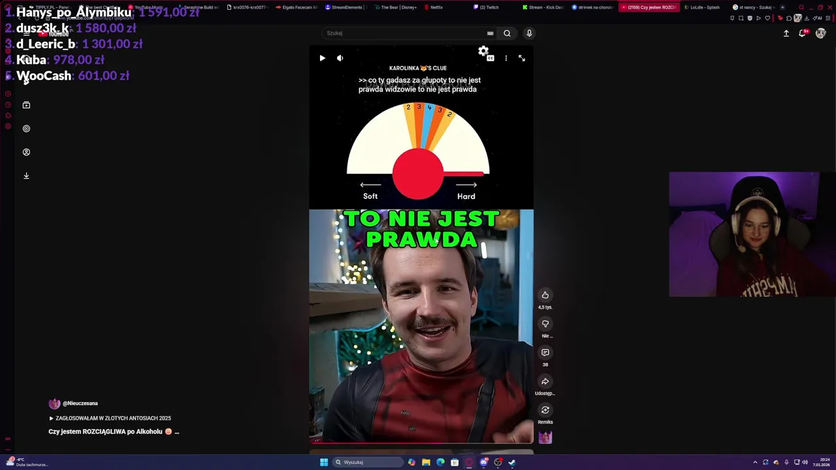The width and height of the screenshot is (836, 470).
Task: Open Subscriptions in the YouTube sidebar
Action: coord(26,105)
